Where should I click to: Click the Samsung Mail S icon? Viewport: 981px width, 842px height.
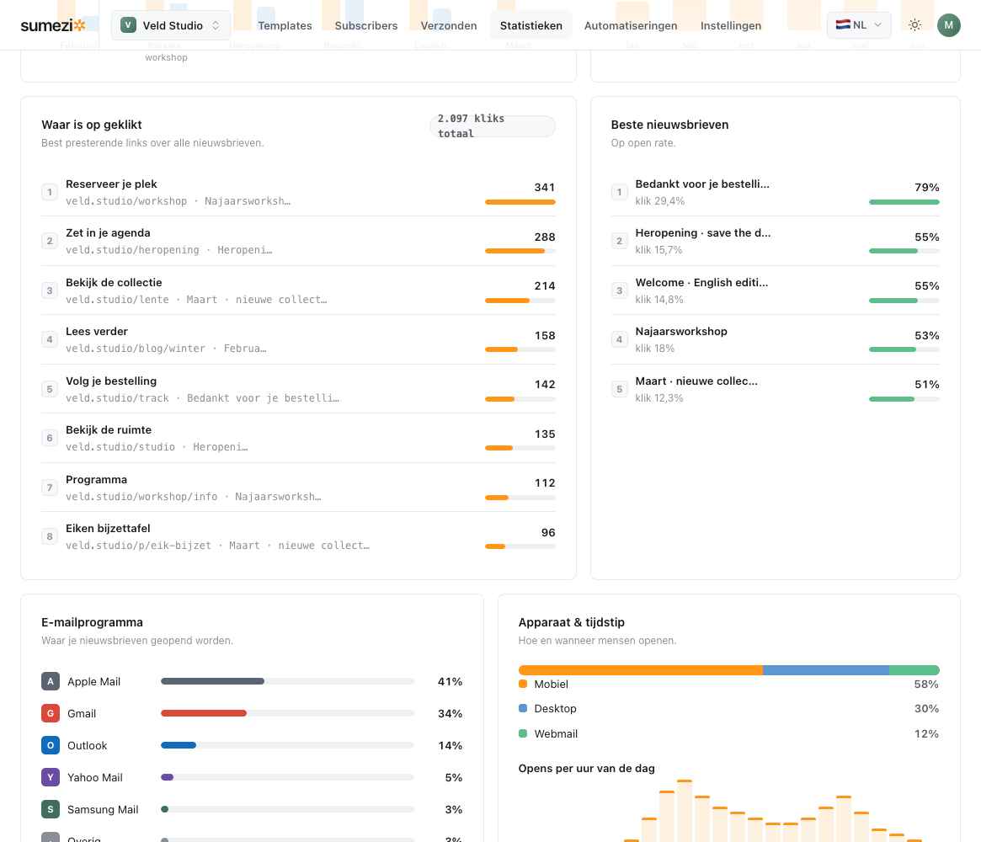50,809
